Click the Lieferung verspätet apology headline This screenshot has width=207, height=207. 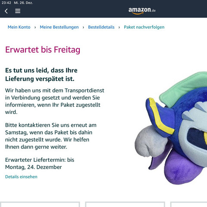coord(41,75)
